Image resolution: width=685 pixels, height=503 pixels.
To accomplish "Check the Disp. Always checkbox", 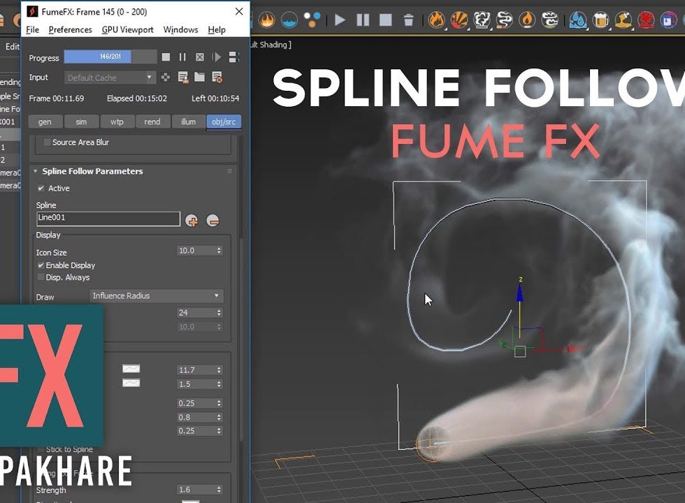I will coord(41,277).
